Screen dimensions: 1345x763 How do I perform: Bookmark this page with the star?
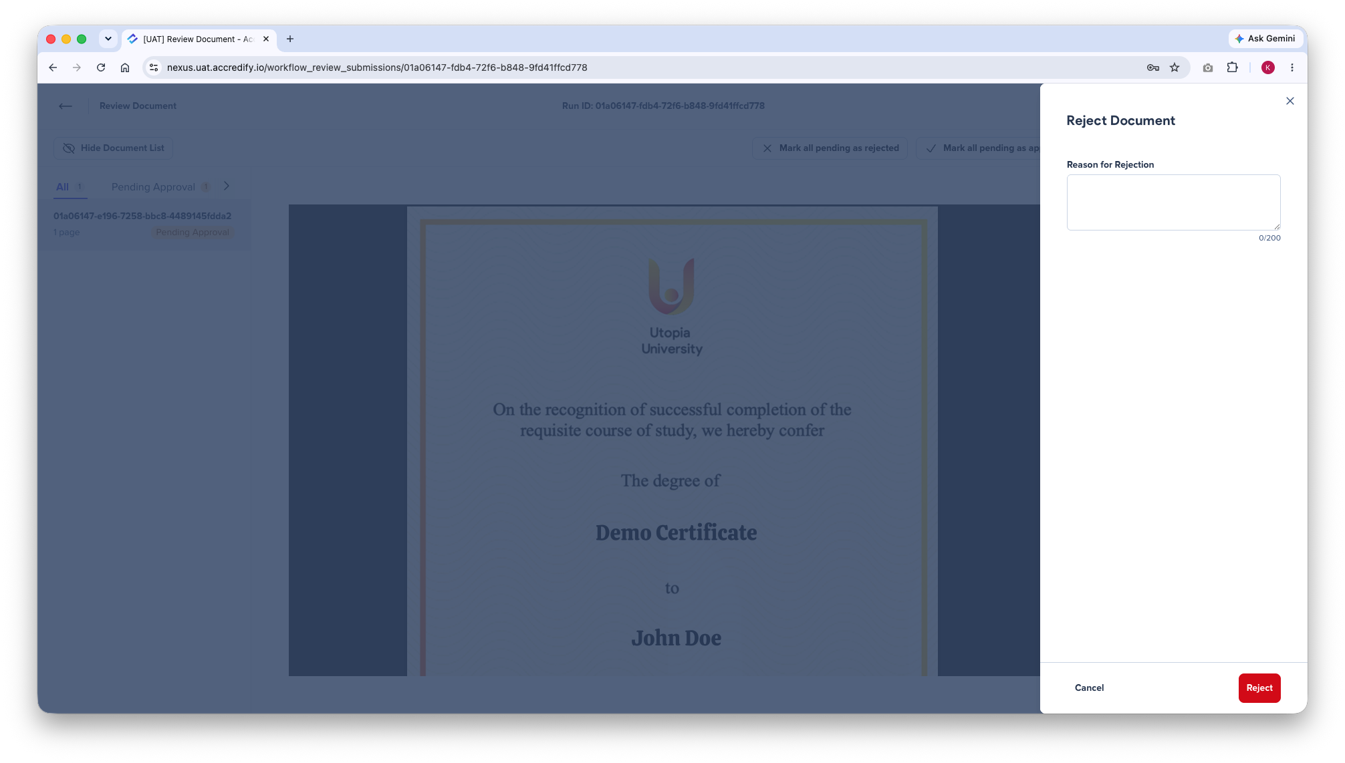click(1175, 67)
